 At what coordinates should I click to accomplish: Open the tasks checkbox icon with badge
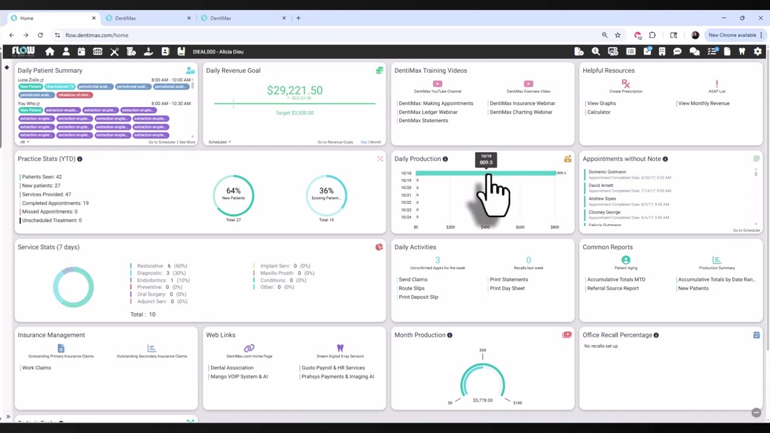click(647, 52)
